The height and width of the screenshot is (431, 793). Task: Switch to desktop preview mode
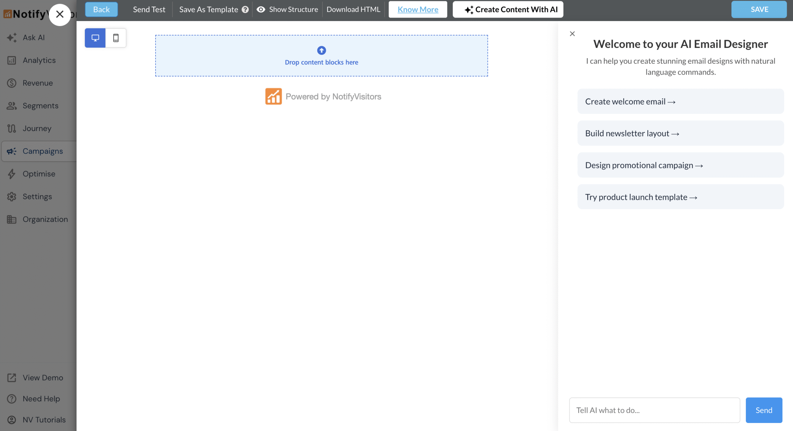point(95,38)
